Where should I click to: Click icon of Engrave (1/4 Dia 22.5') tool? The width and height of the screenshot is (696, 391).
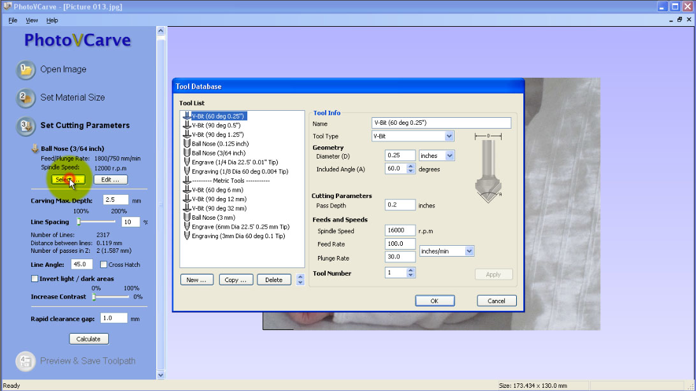pos(187,162)
